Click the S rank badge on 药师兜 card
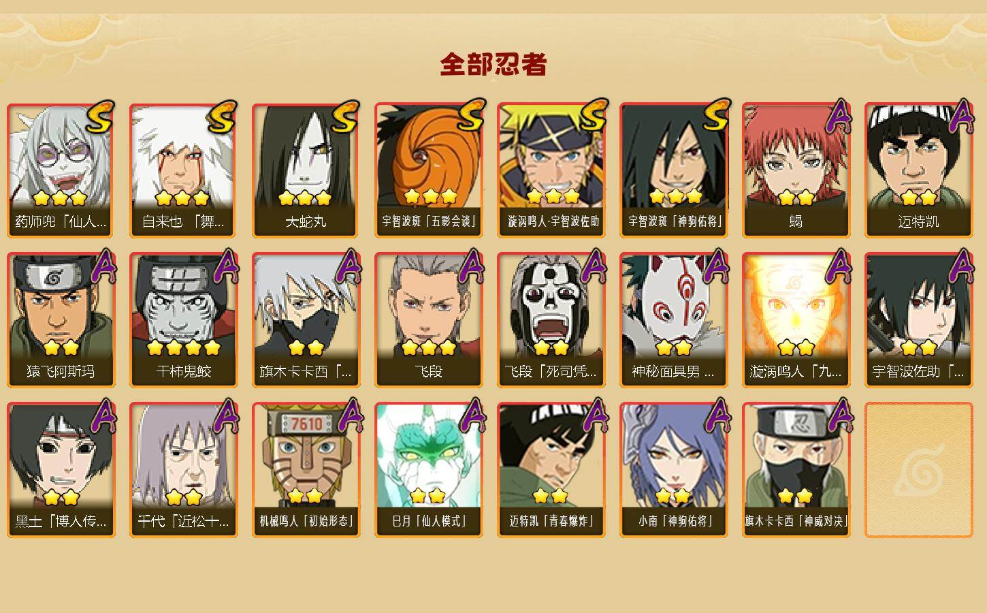Image resolution: width=987 pixels, height=613 pixels. coord(101,117)
